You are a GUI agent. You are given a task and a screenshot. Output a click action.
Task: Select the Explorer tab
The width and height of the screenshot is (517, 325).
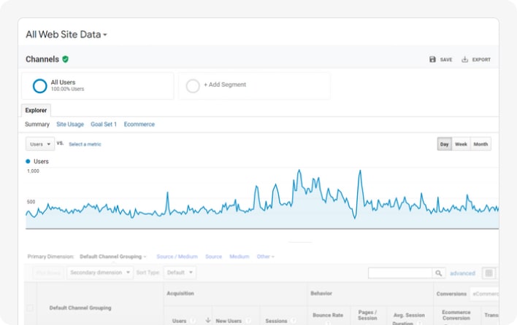click(x=36, y=110)
